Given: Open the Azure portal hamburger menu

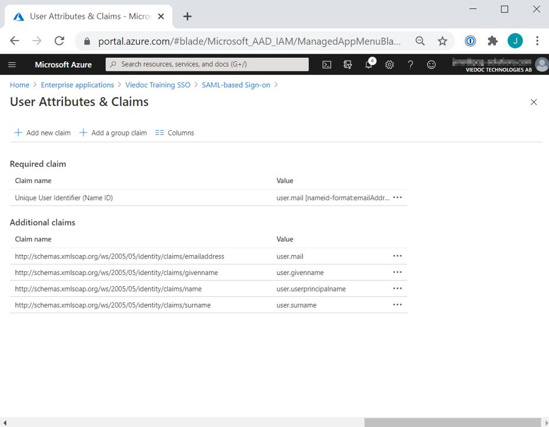Looking at the screenshot, I should click(12, 65).
